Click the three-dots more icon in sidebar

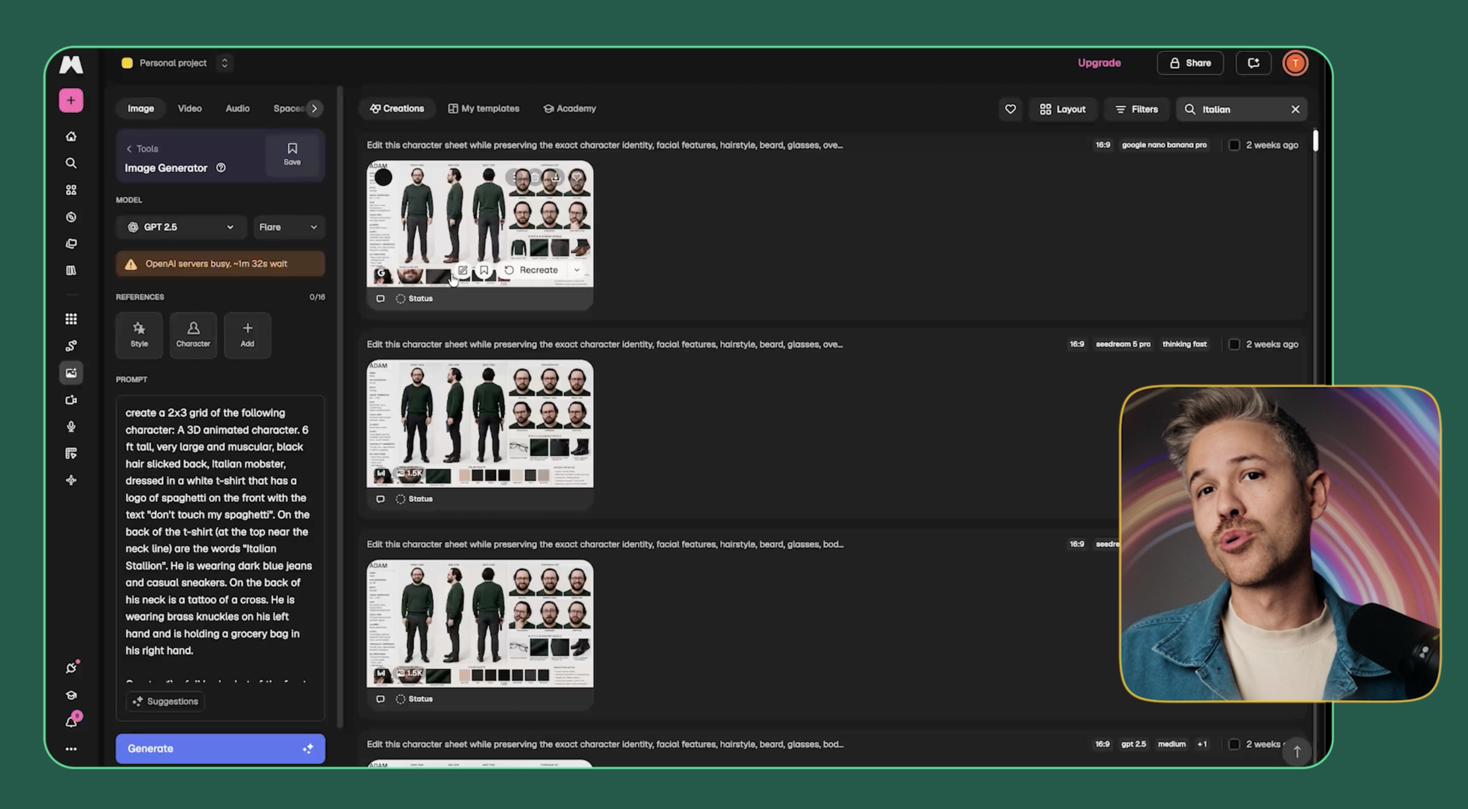pos(71,749)
